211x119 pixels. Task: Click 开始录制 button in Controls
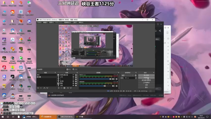146,78
